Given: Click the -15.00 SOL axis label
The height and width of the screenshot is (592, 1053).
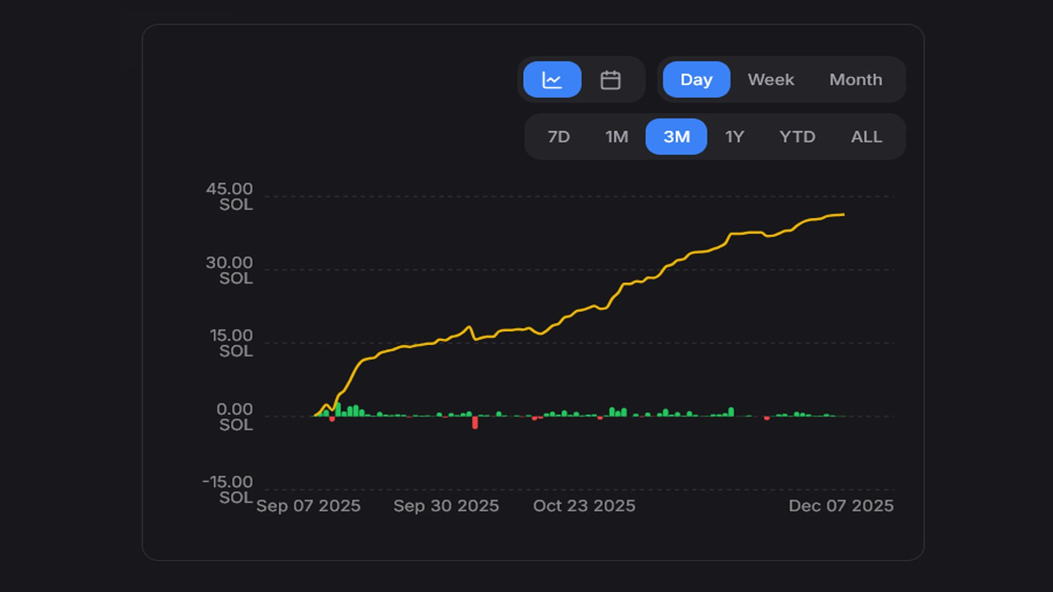Looking at the screenshot, I should [x=227, y=490].
